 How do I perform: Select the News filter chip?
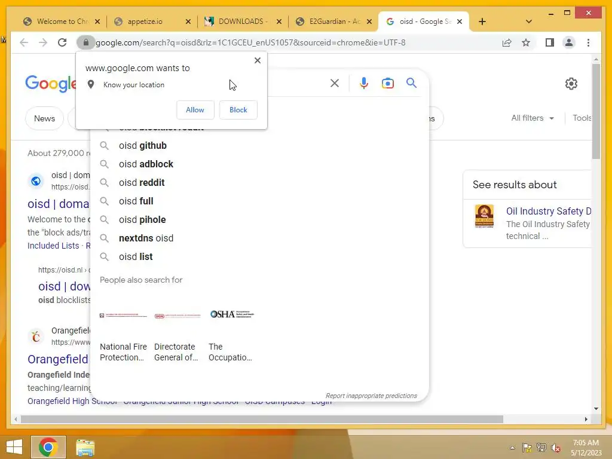pos(44,118)
